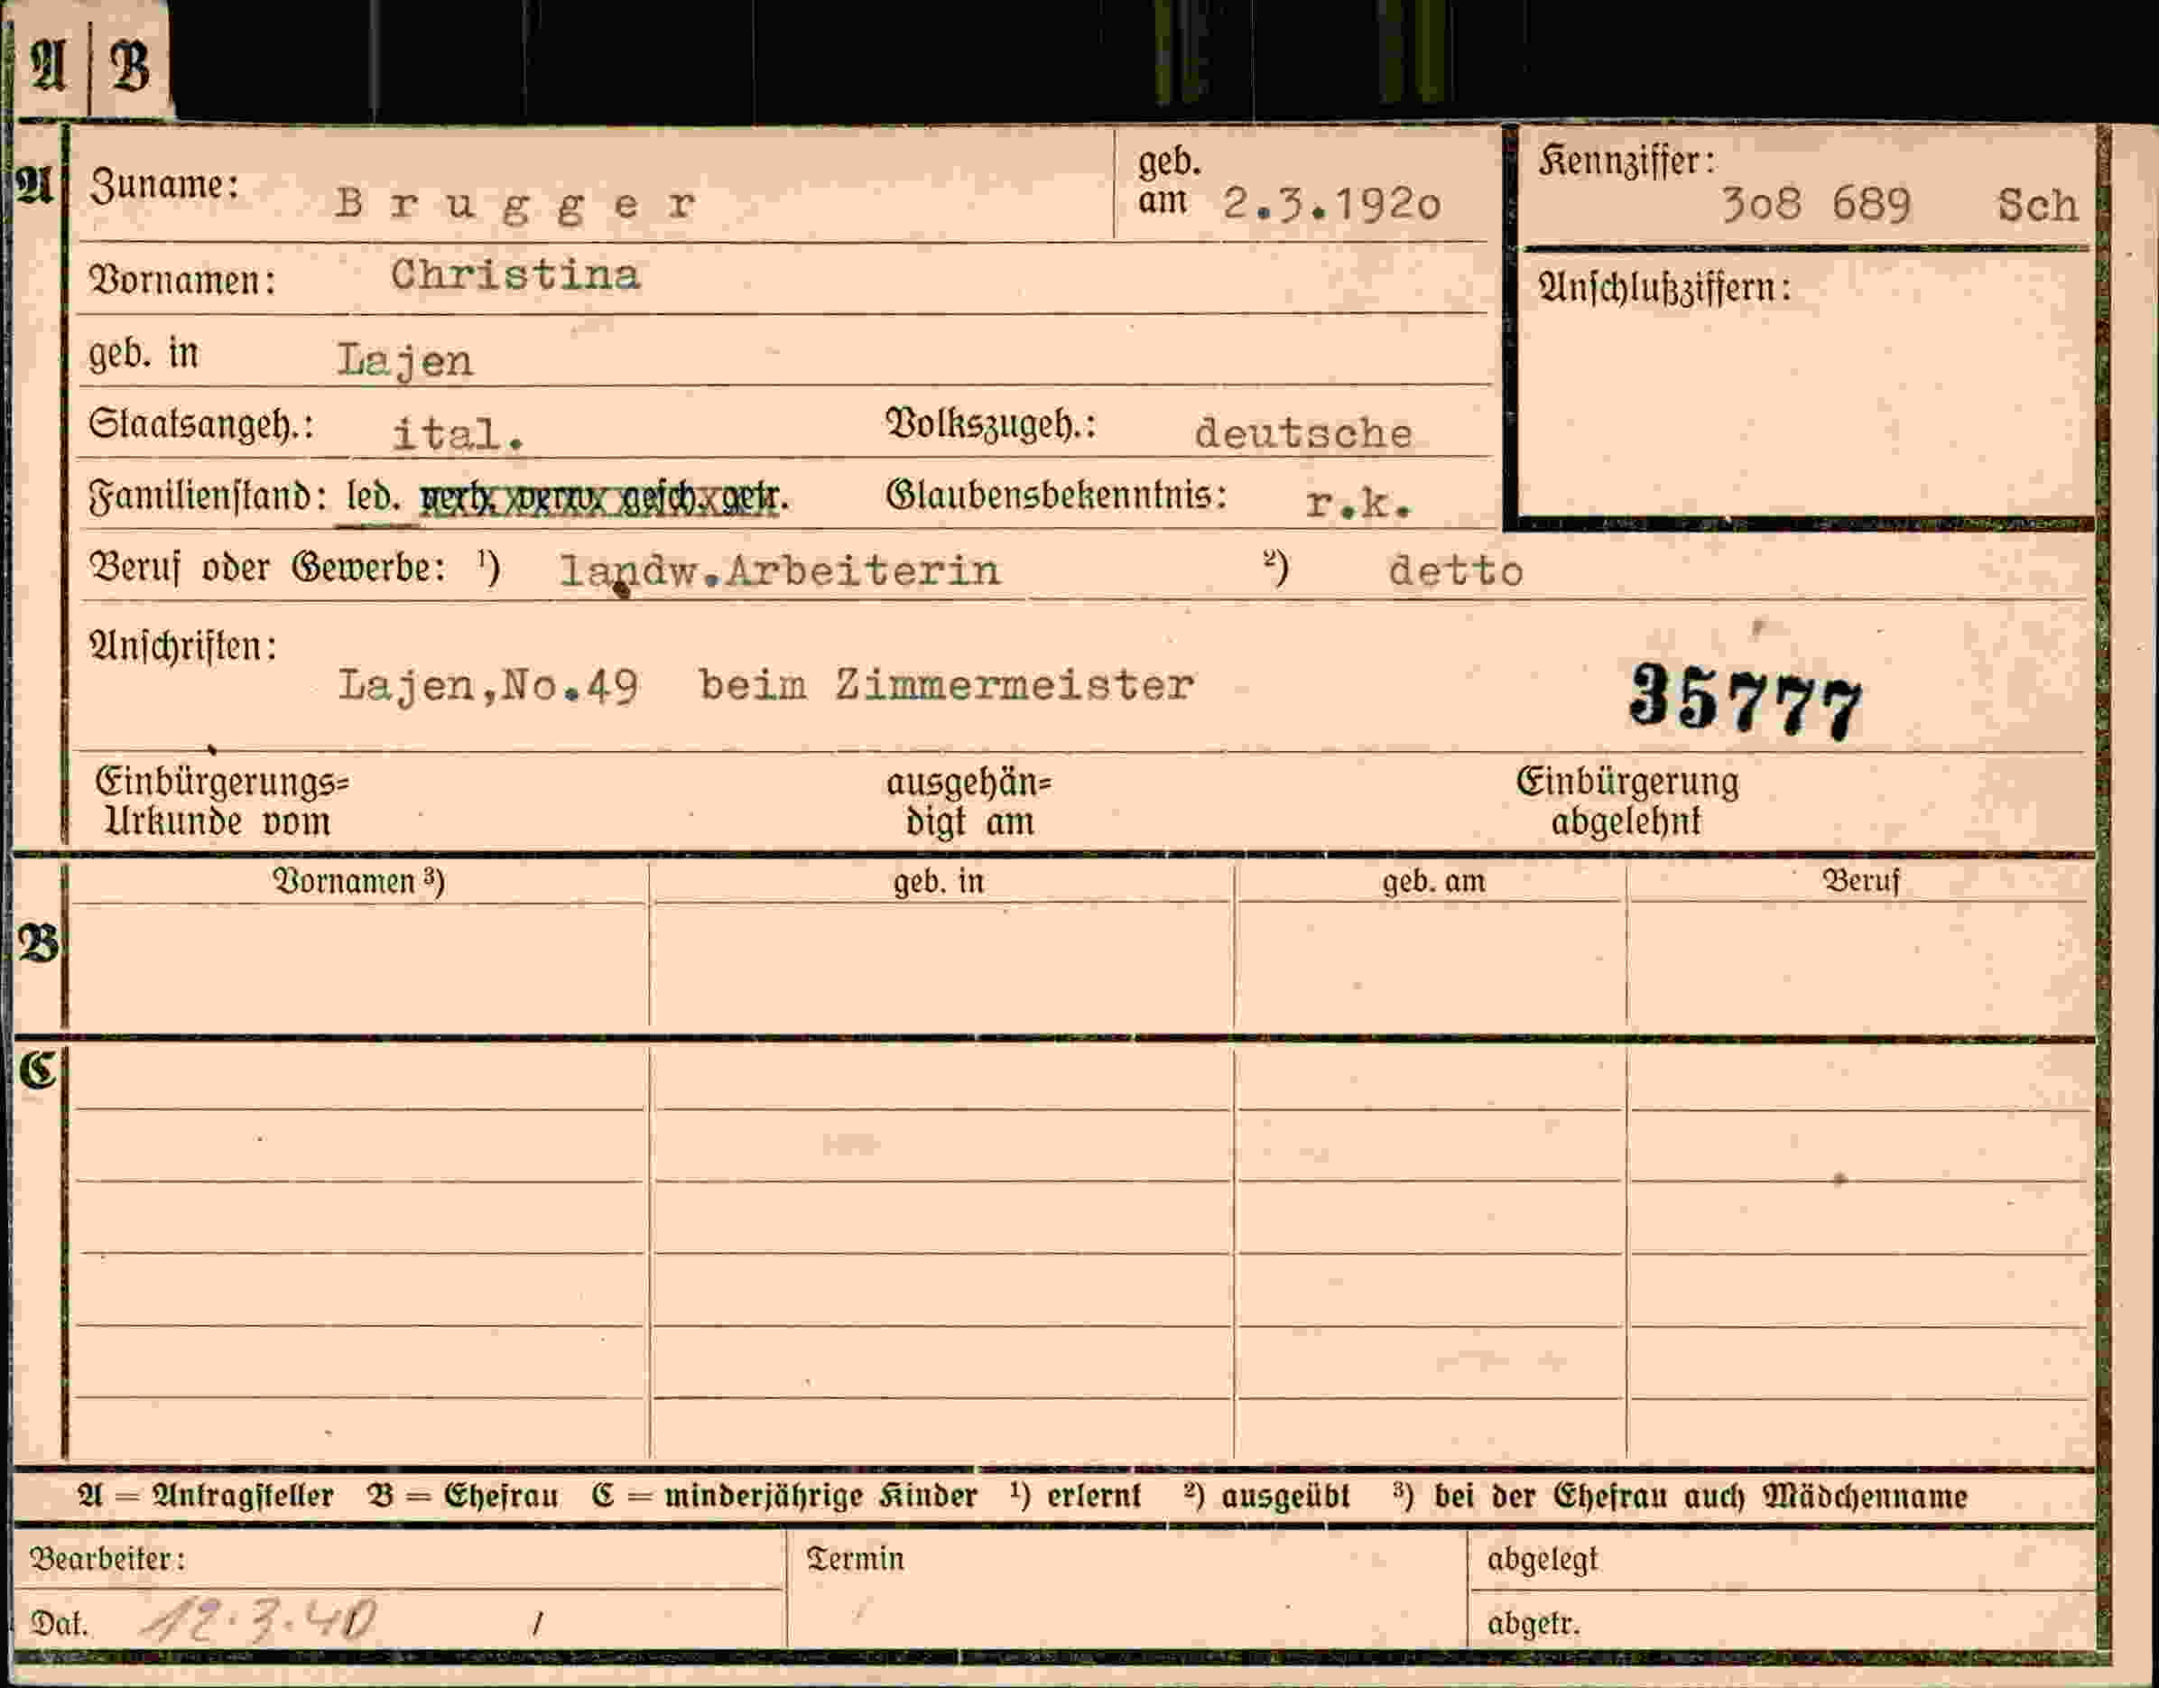2159x1688 pixels.
Task: Click the 'ausgehändigt am' label
Action: tap(968, 802)
